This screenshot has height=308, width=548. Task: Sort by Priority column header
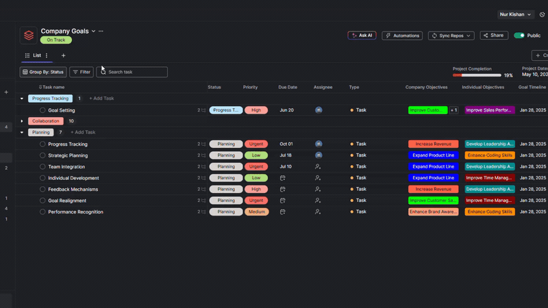(x=250, y=88)
